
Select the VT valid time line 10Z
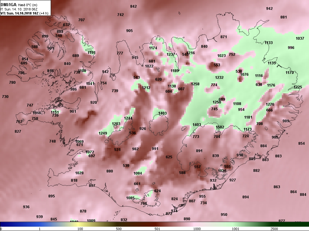[24, 13]
